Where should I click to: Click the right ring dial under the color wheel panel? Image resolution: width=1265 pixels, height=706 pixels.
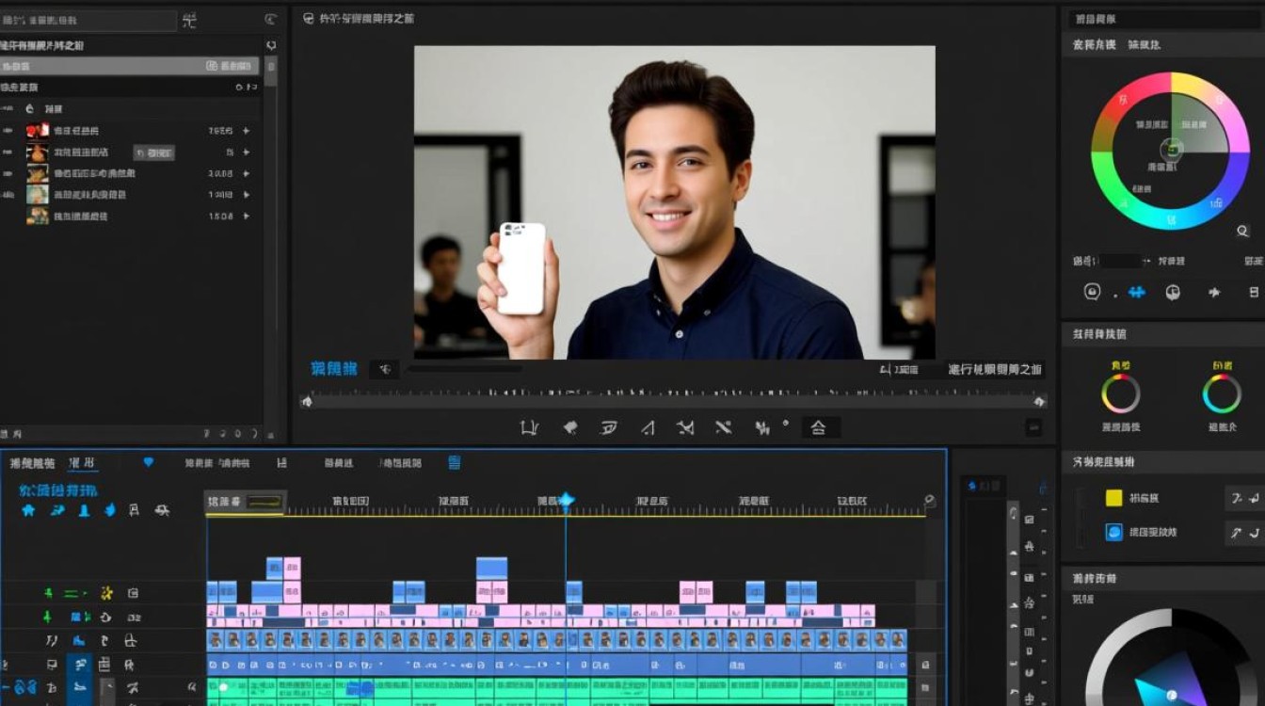tap(1222, 393)
